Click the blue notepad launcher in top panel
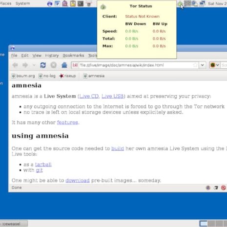The image size is (227, 227). click(57, 3)
